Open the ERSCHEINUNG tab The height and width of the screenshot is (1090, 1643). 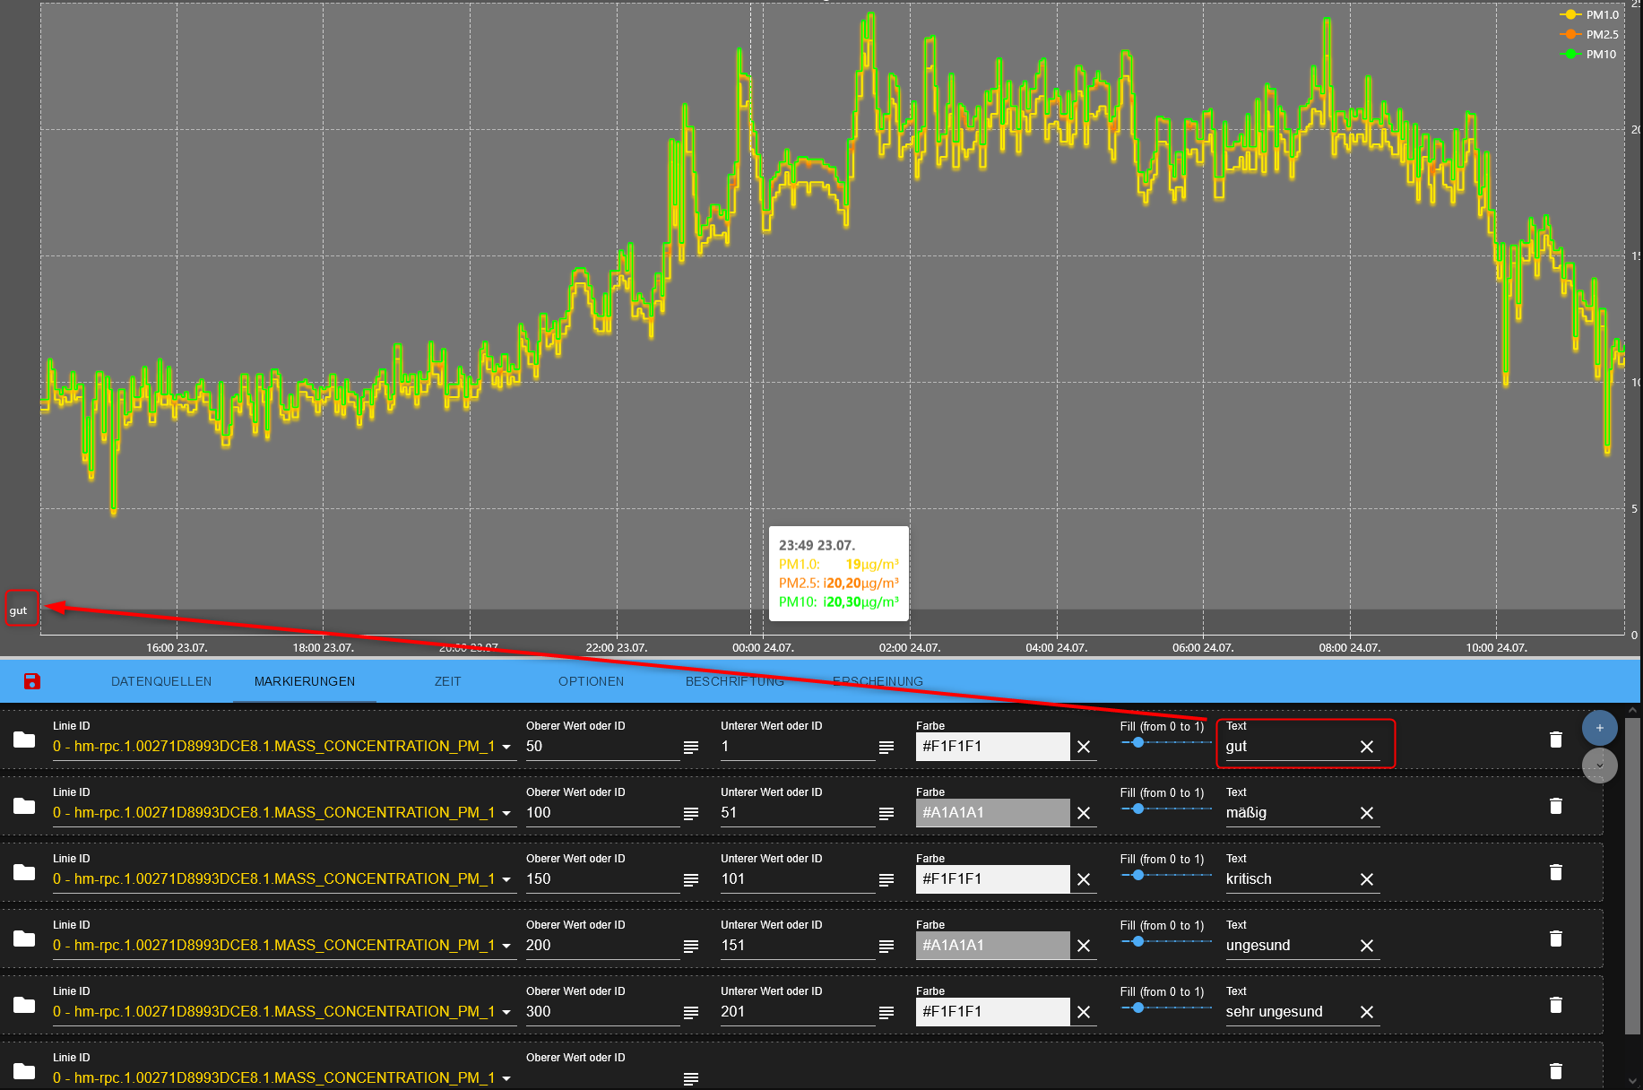878,681
